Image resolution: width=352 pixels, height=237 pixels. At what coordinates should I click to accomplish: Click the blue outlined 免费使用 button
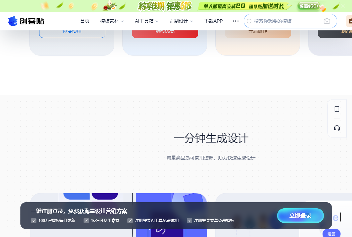click(72, 34)
